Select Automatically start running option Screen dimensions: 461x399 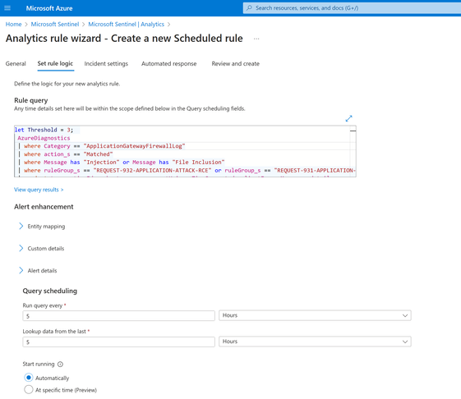pyautogui.click(x=29, y=378)
